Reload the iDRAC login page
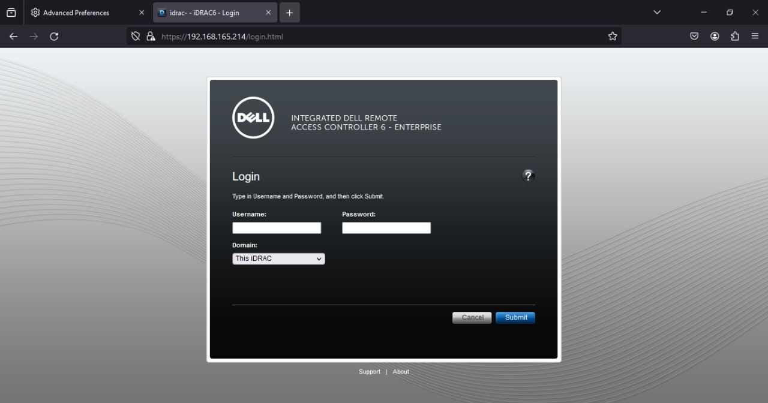The height and width of the screenshot is (403, 768). coord(54,36)
